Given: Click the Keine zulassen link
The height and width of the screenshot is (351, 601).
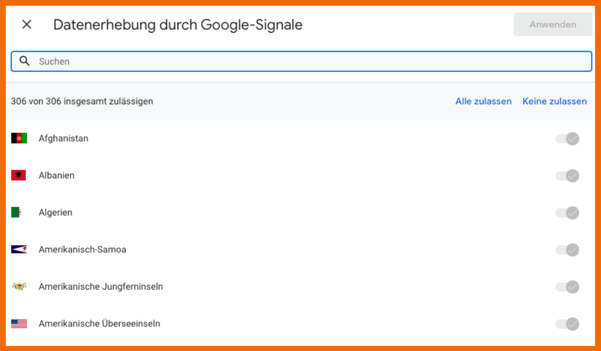Looking at the screenshot, I should 554,101.
